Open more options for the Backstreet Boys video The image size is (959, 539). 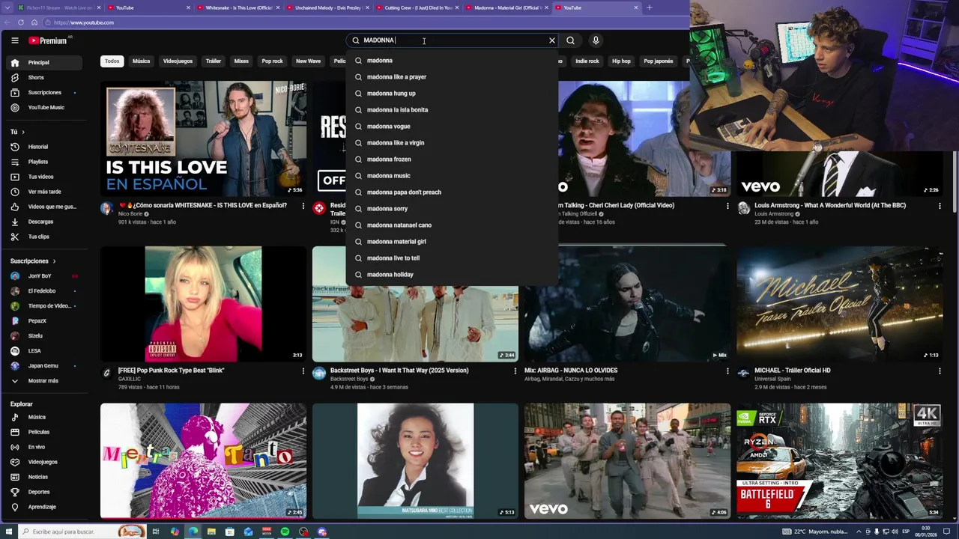[515, 371]
